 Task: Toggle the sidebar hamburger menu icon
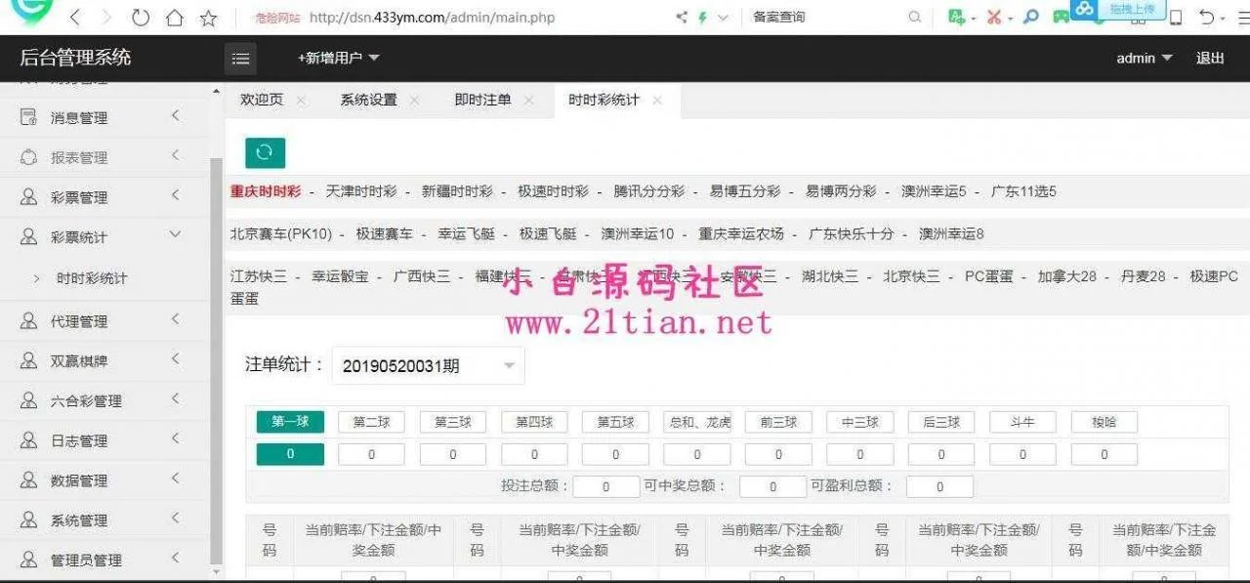coord(240,59)
